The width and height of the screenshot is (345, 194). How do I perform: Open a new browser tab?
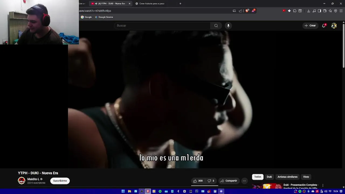click(x=180, y=4)
